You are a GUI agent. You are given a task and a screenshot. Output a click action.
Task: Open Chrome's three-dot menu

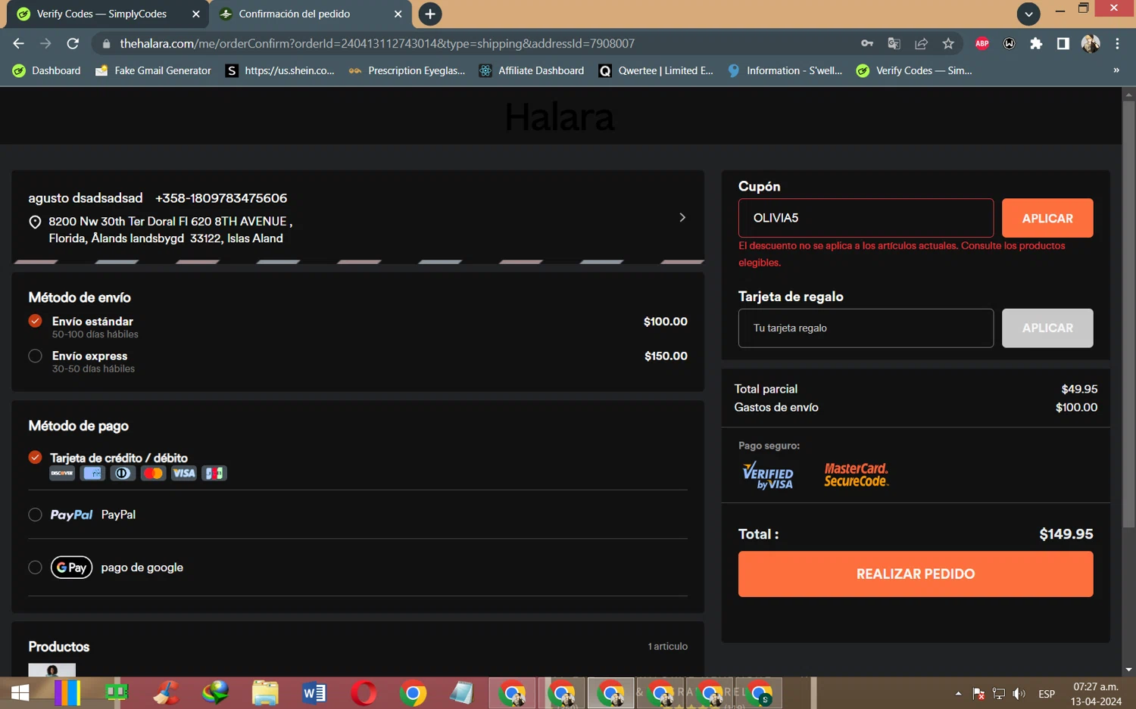click(1117, 44)
